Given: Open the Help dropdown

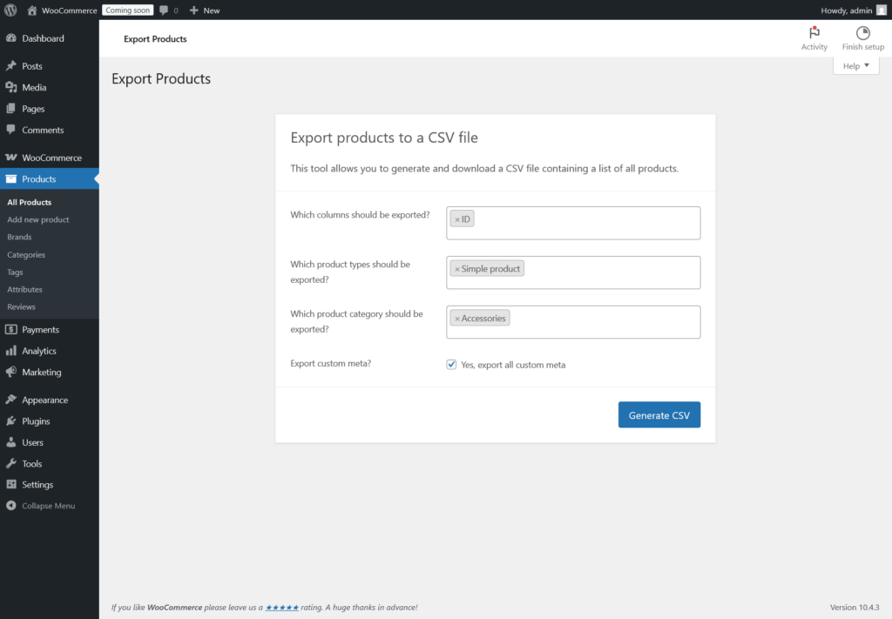Looking at the screenshot, I should tap(855, 65).
